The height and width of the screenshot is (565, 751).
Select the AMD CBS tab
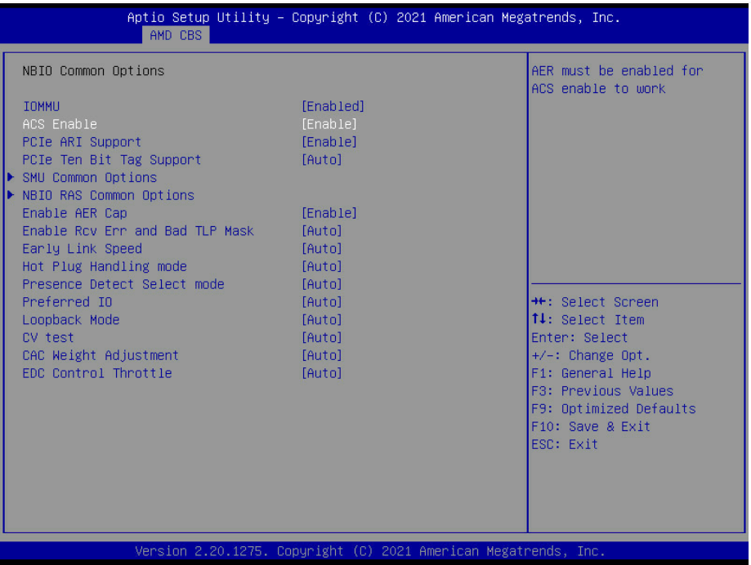pyautogui.click(x=176, y=35)
